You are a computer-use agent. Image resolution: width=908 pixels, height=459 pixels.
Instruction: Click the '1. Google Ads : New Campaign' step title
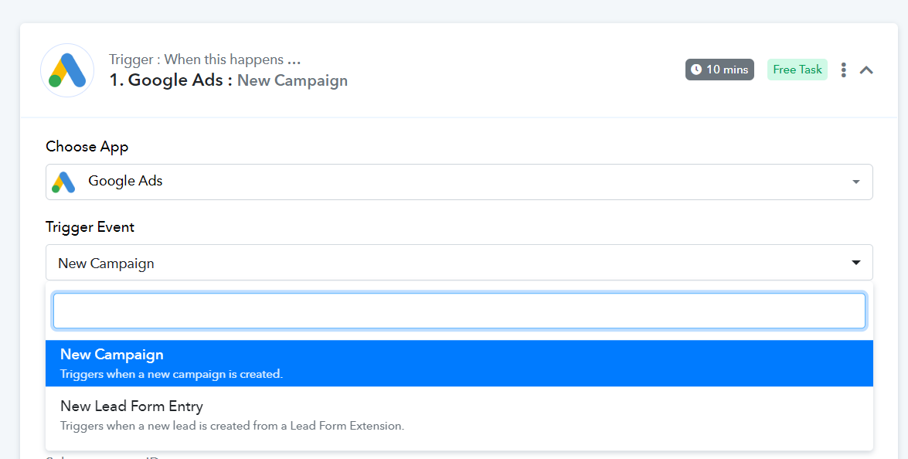(x=229, y=80)
